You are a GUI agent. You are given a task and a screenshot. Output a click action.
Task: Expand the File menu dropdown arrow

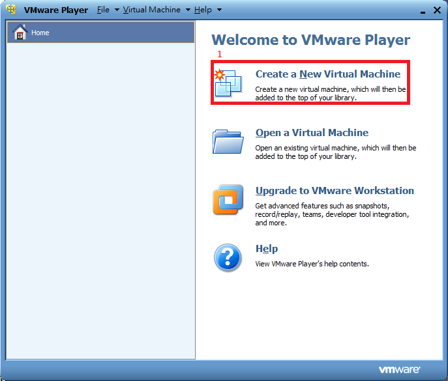pos(117,10)
